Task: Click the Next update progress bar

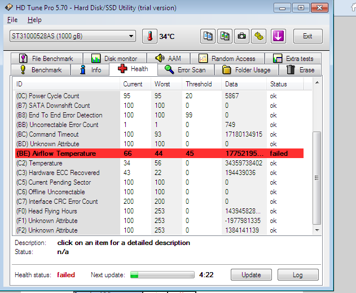Action: [162, 275]
